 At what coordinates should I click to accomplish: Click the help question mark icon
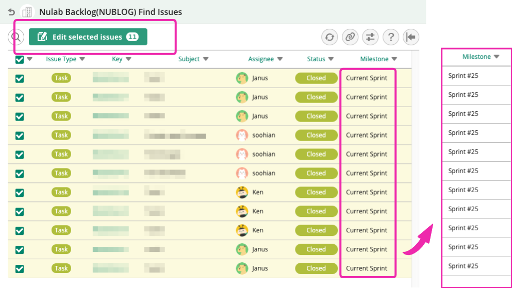pyautogui.click(x=391, y=37)
